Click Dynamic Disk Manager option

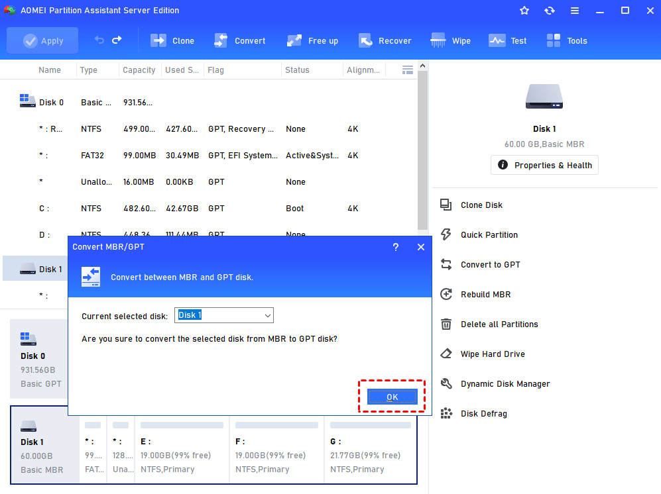[x=505, y=384]
